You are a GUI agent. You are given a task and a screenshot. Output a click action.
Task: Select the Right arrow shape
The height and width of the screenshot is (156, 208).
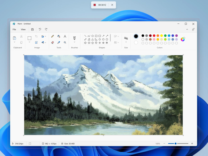click(85, 43)
